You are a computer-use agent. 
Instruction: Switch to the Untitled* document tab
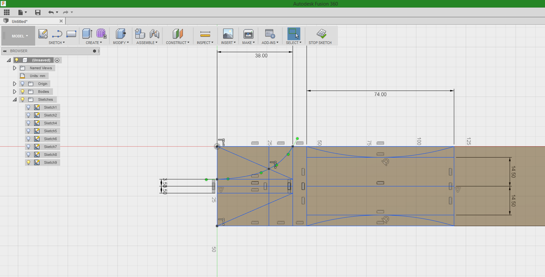tap(20, 21)
